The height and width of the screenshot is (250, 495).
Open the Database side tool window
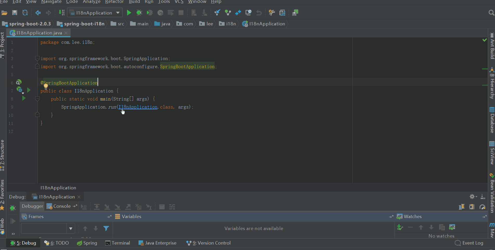pos(492,120)
